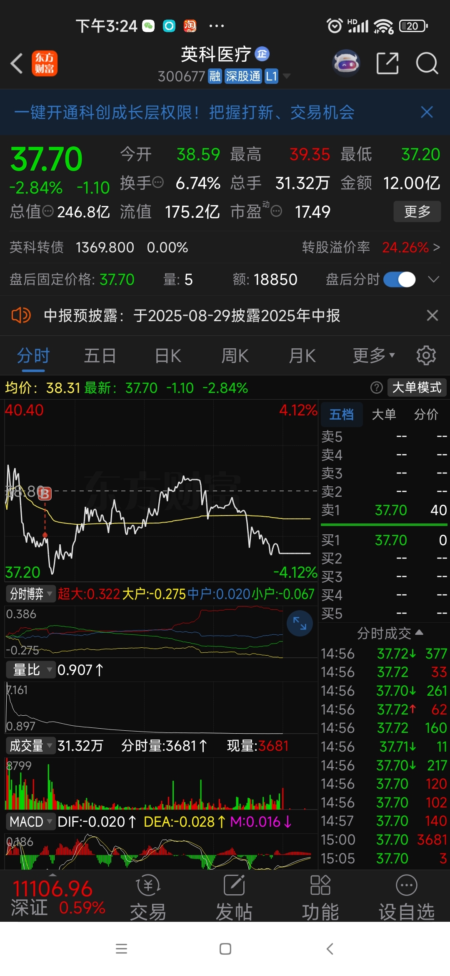Tap info icon beside 总值
This screenshot has height=976, width=450.
[x=48, y=211]
